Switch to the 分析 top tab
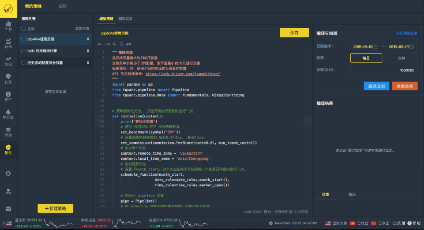The height and width of the screenshot is (230, 424). (x=62, y=5)
